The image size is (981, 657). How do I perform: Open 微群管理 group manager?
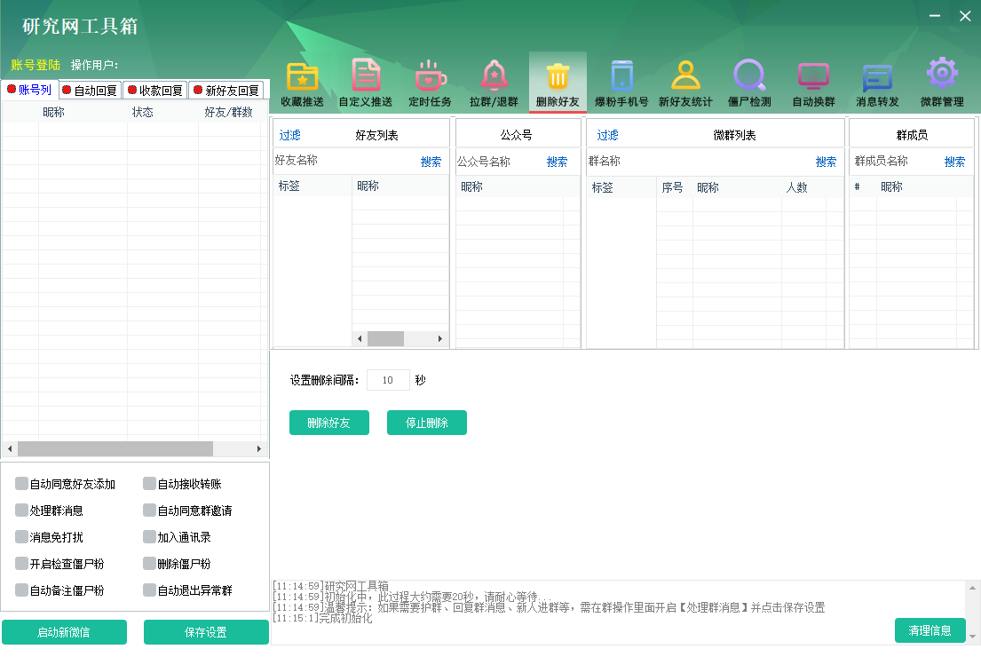click(942, 81)
